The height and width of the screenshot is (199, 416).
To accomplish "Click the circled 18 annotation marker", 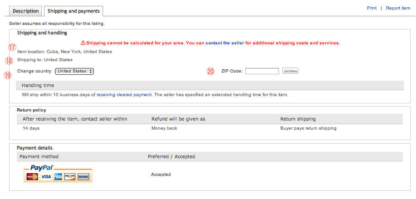I will point(9,61).
